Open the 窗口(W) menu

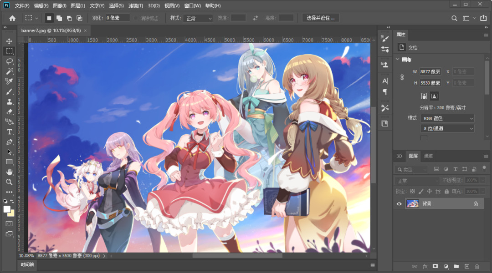(192, 5)
